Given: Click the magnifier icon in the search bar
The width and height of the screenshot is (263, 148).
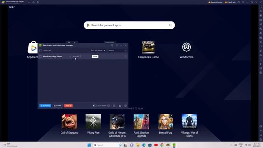Looking at the screenshot, I should tap(170, 25).
